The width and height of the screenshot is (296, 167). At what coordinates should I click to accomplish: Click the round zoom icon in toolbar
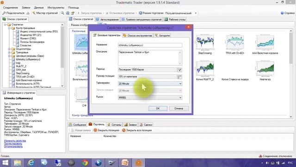tap(68, 13)
